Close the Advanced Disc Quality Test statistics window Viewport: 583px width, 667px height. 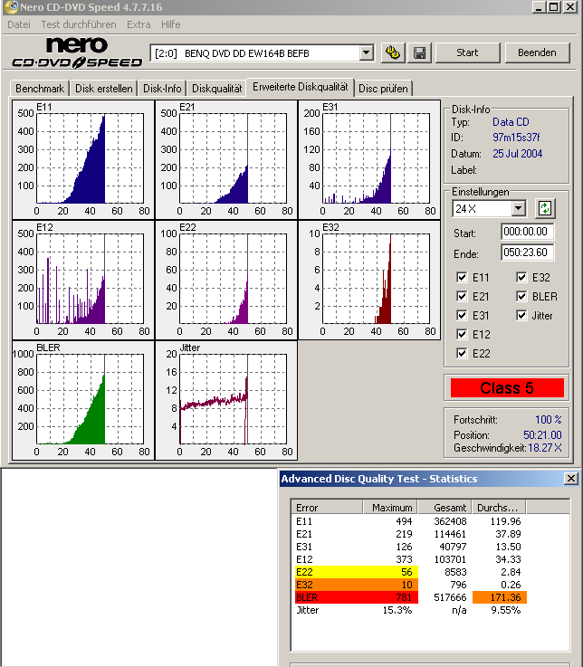570,478
